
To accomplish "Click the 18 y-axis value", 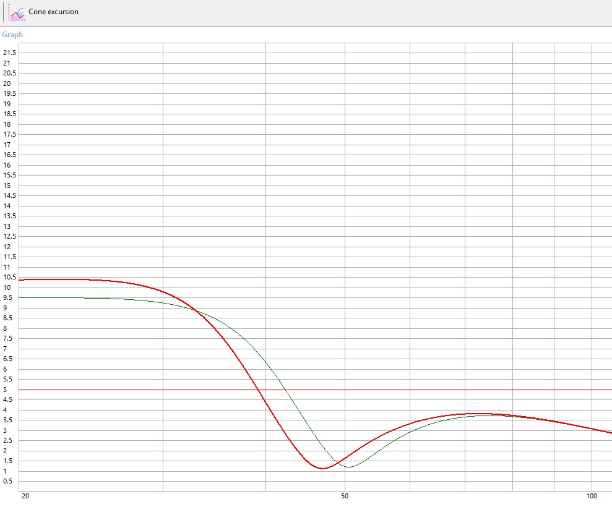I will [7, 124].
